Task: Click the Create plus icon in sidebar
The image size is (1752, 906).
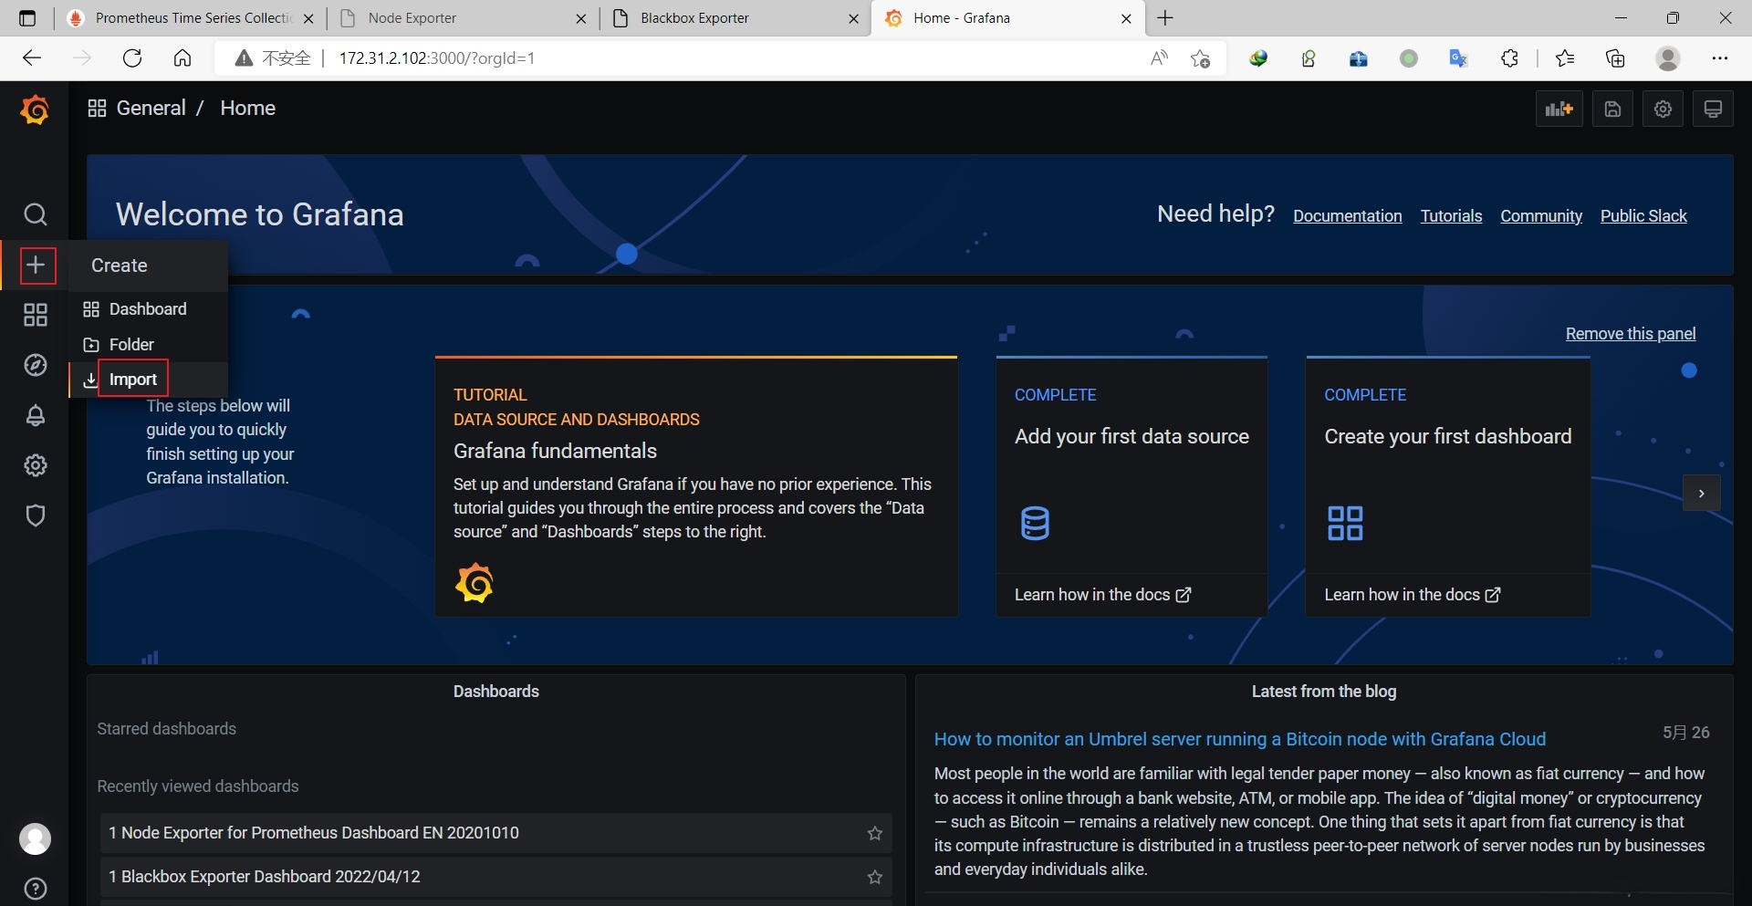Action: [36, 266]
